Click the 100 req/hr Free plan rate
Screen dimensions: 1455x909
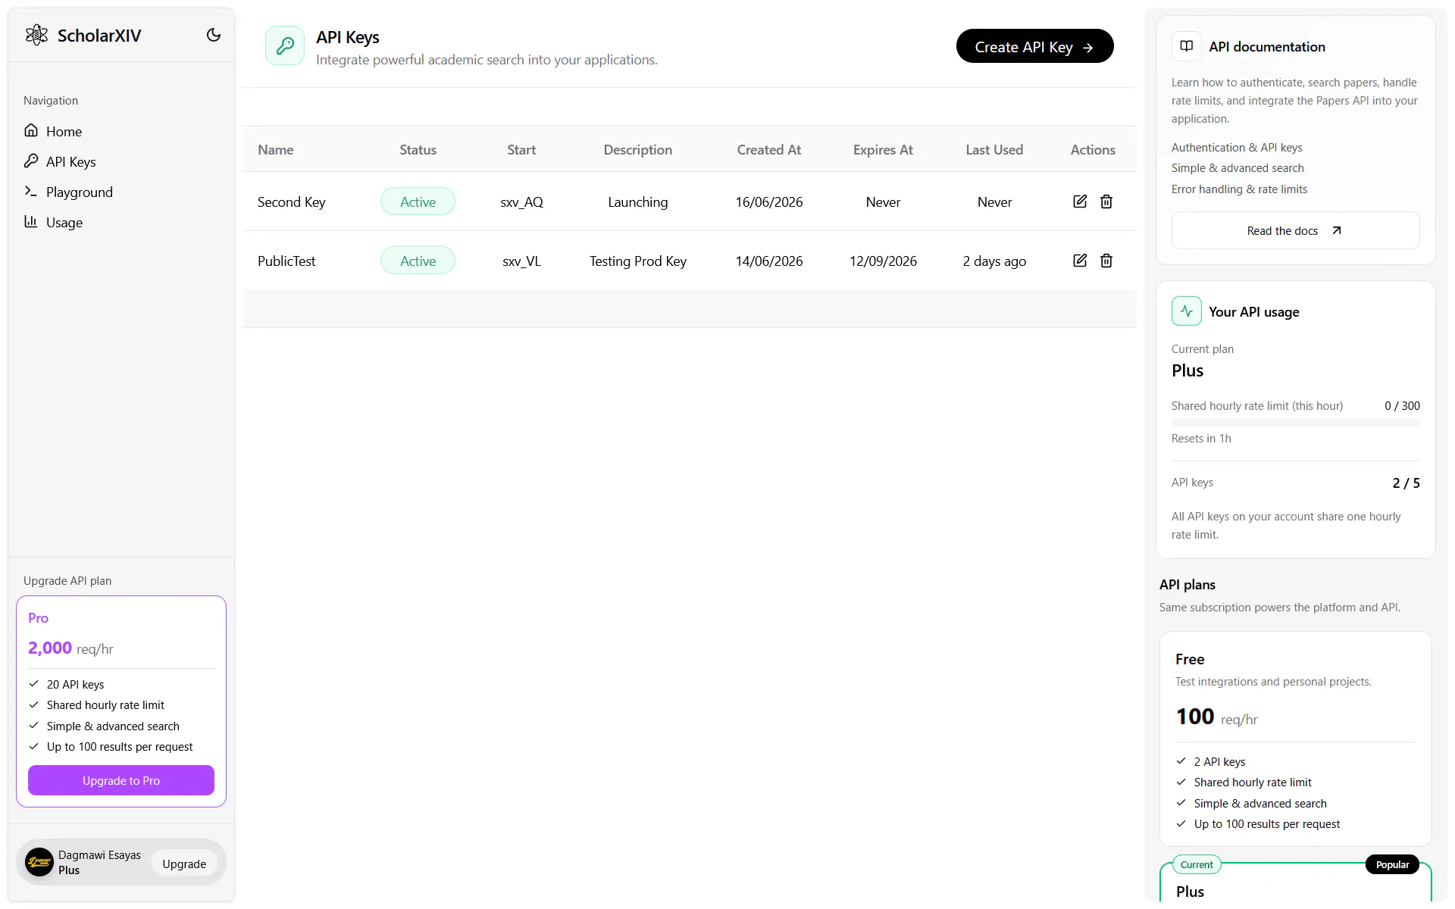click(x=1216, y=716)
